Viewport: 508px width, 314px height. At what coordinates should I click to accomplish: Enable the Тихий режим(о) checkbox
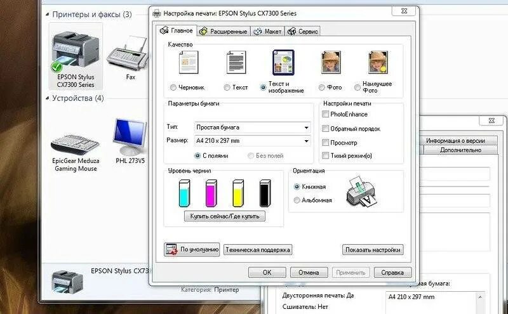pos(325,155)
